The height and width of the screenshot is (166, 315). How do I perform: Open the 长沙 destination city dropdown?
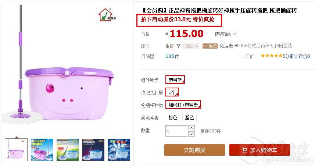191,46
